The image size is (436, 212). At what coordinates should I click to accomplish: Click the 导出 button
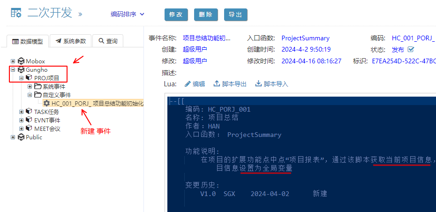[235, 15]
